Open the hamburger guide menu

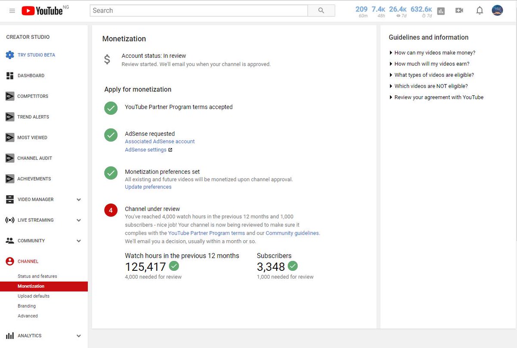tap(12, 11)
